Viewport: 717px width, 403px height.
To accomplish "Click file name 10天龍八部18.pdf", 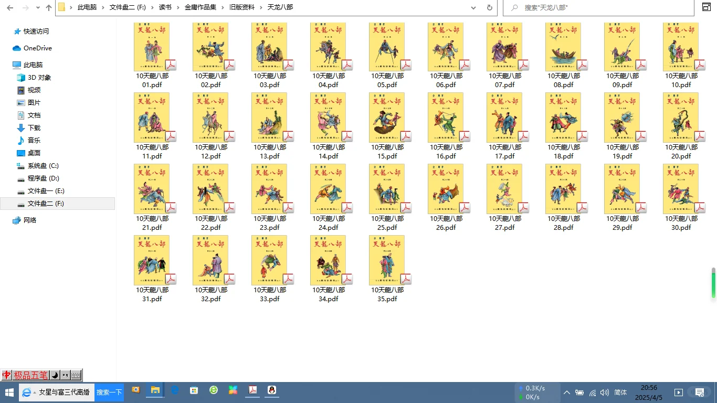I will tap(564, 152).
